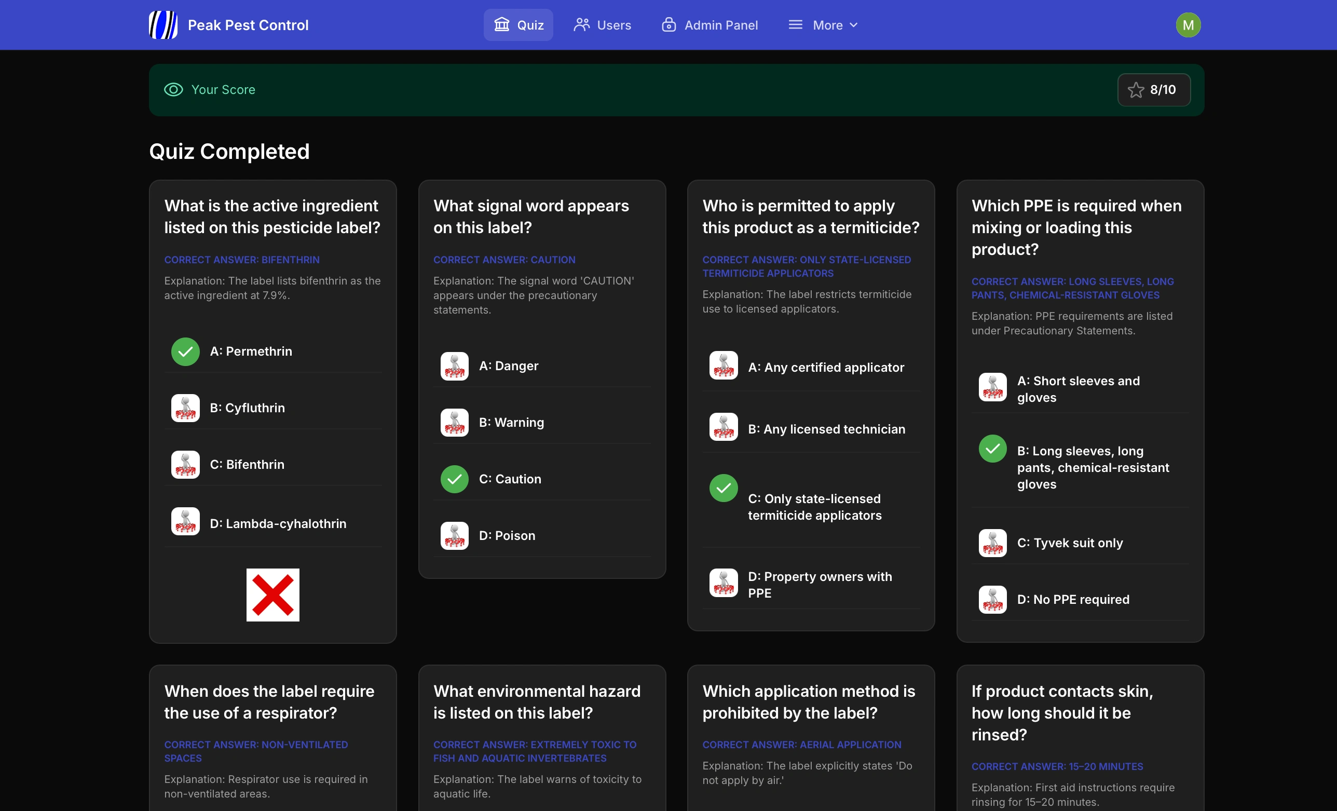
Task: Click the 8/10 score button
Action: pos(1154,90)
